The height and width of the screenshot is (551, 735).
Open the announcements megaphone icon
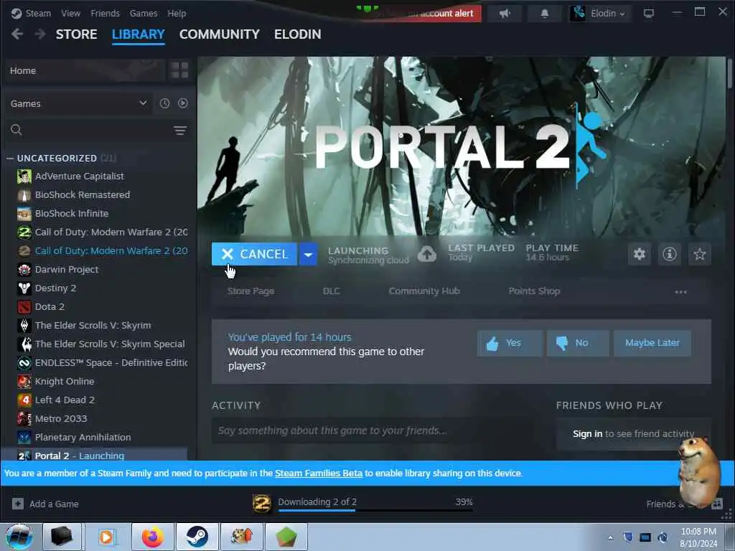point(505,13)
